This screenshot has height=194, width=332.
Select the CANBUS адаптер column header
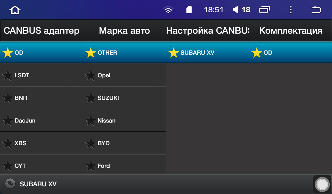pyautogui.click(x=41, y=31)
